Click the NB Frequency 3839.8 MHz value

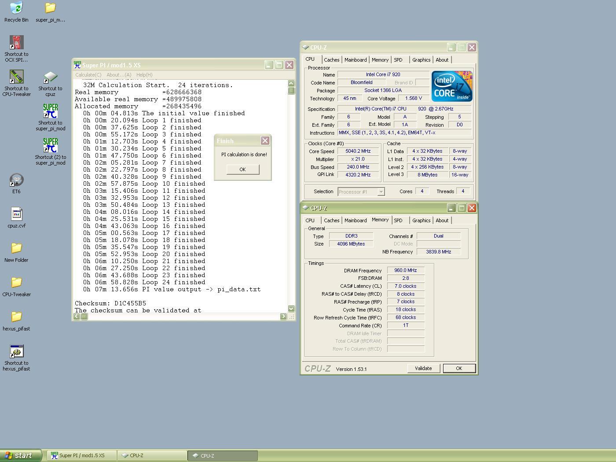tap(439, 252)
